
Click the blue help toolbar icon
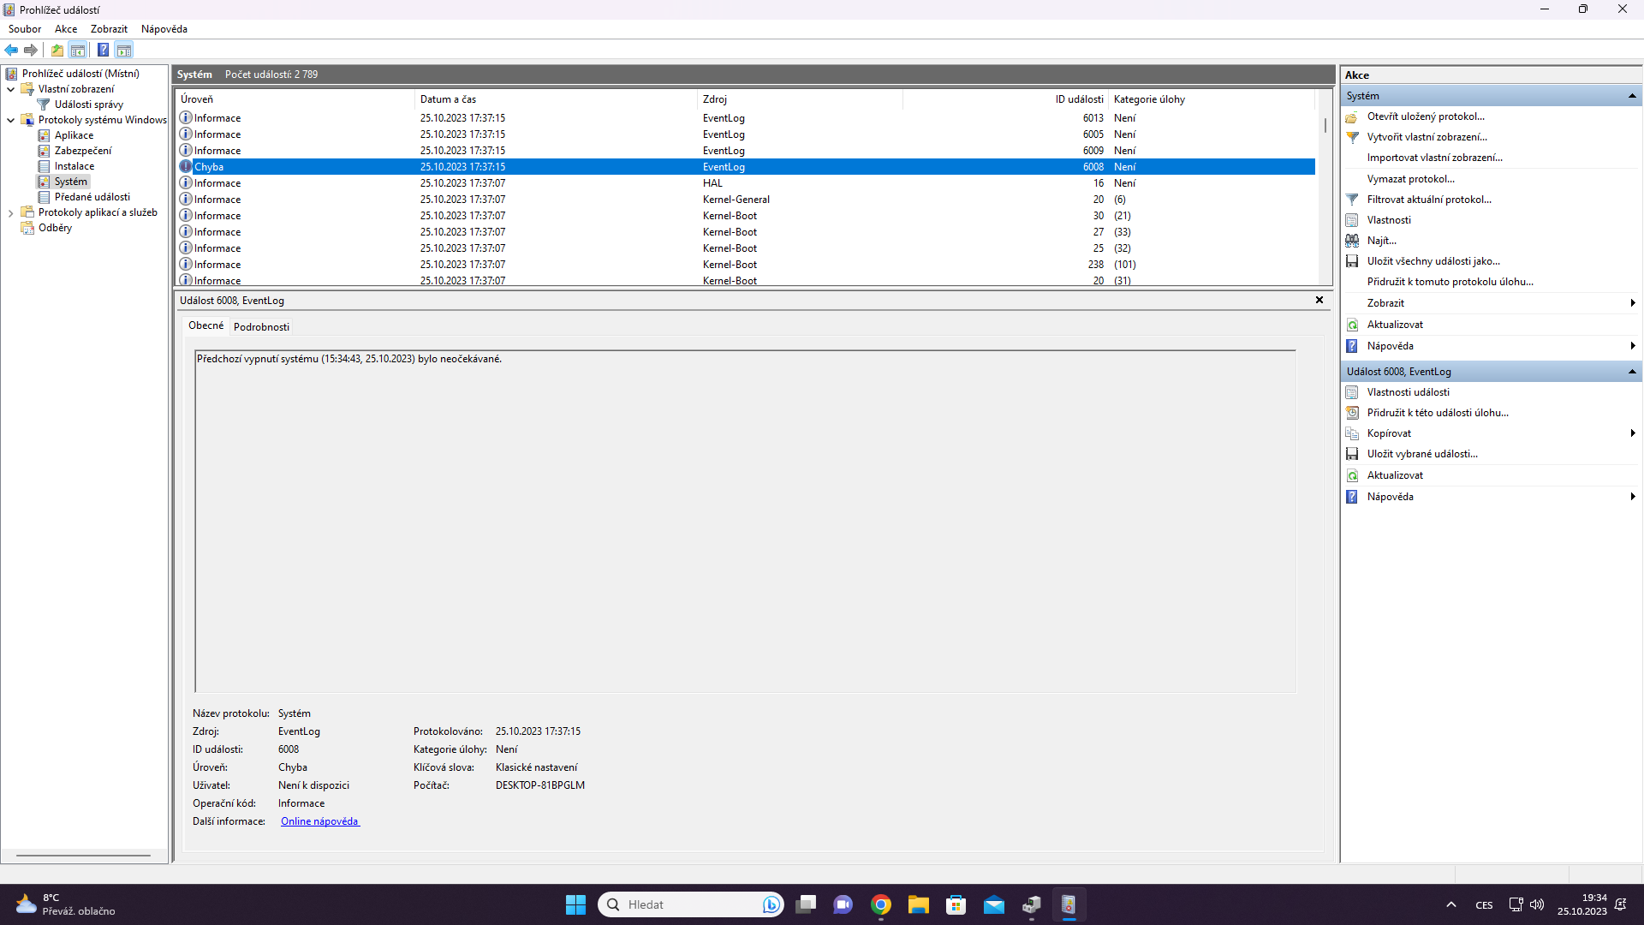coord(103,50)
